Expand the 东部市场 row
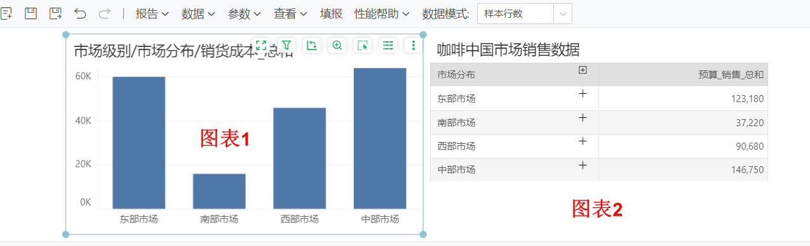 click(x=583, y=94)
